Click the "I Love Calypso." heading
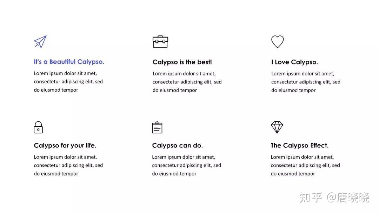The width and height of the screenshot is (379, 213). (x=294, y=62)
